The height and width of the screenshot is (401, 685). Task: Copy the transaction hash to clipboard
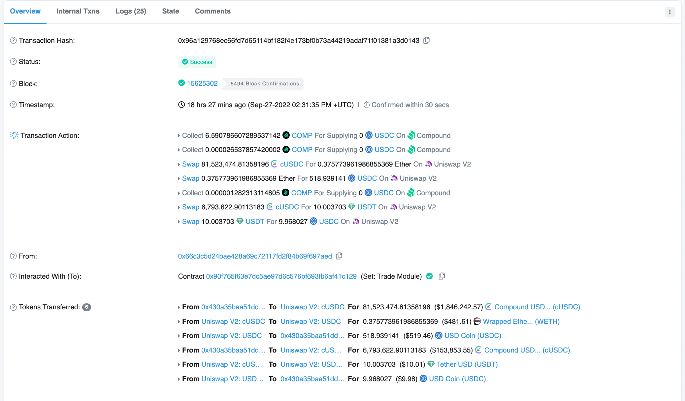pos(427,40)
